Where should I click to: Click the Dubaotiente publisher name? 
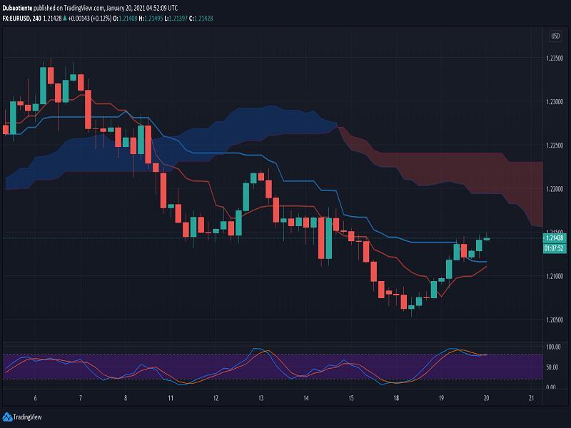[x=17, y=8]
